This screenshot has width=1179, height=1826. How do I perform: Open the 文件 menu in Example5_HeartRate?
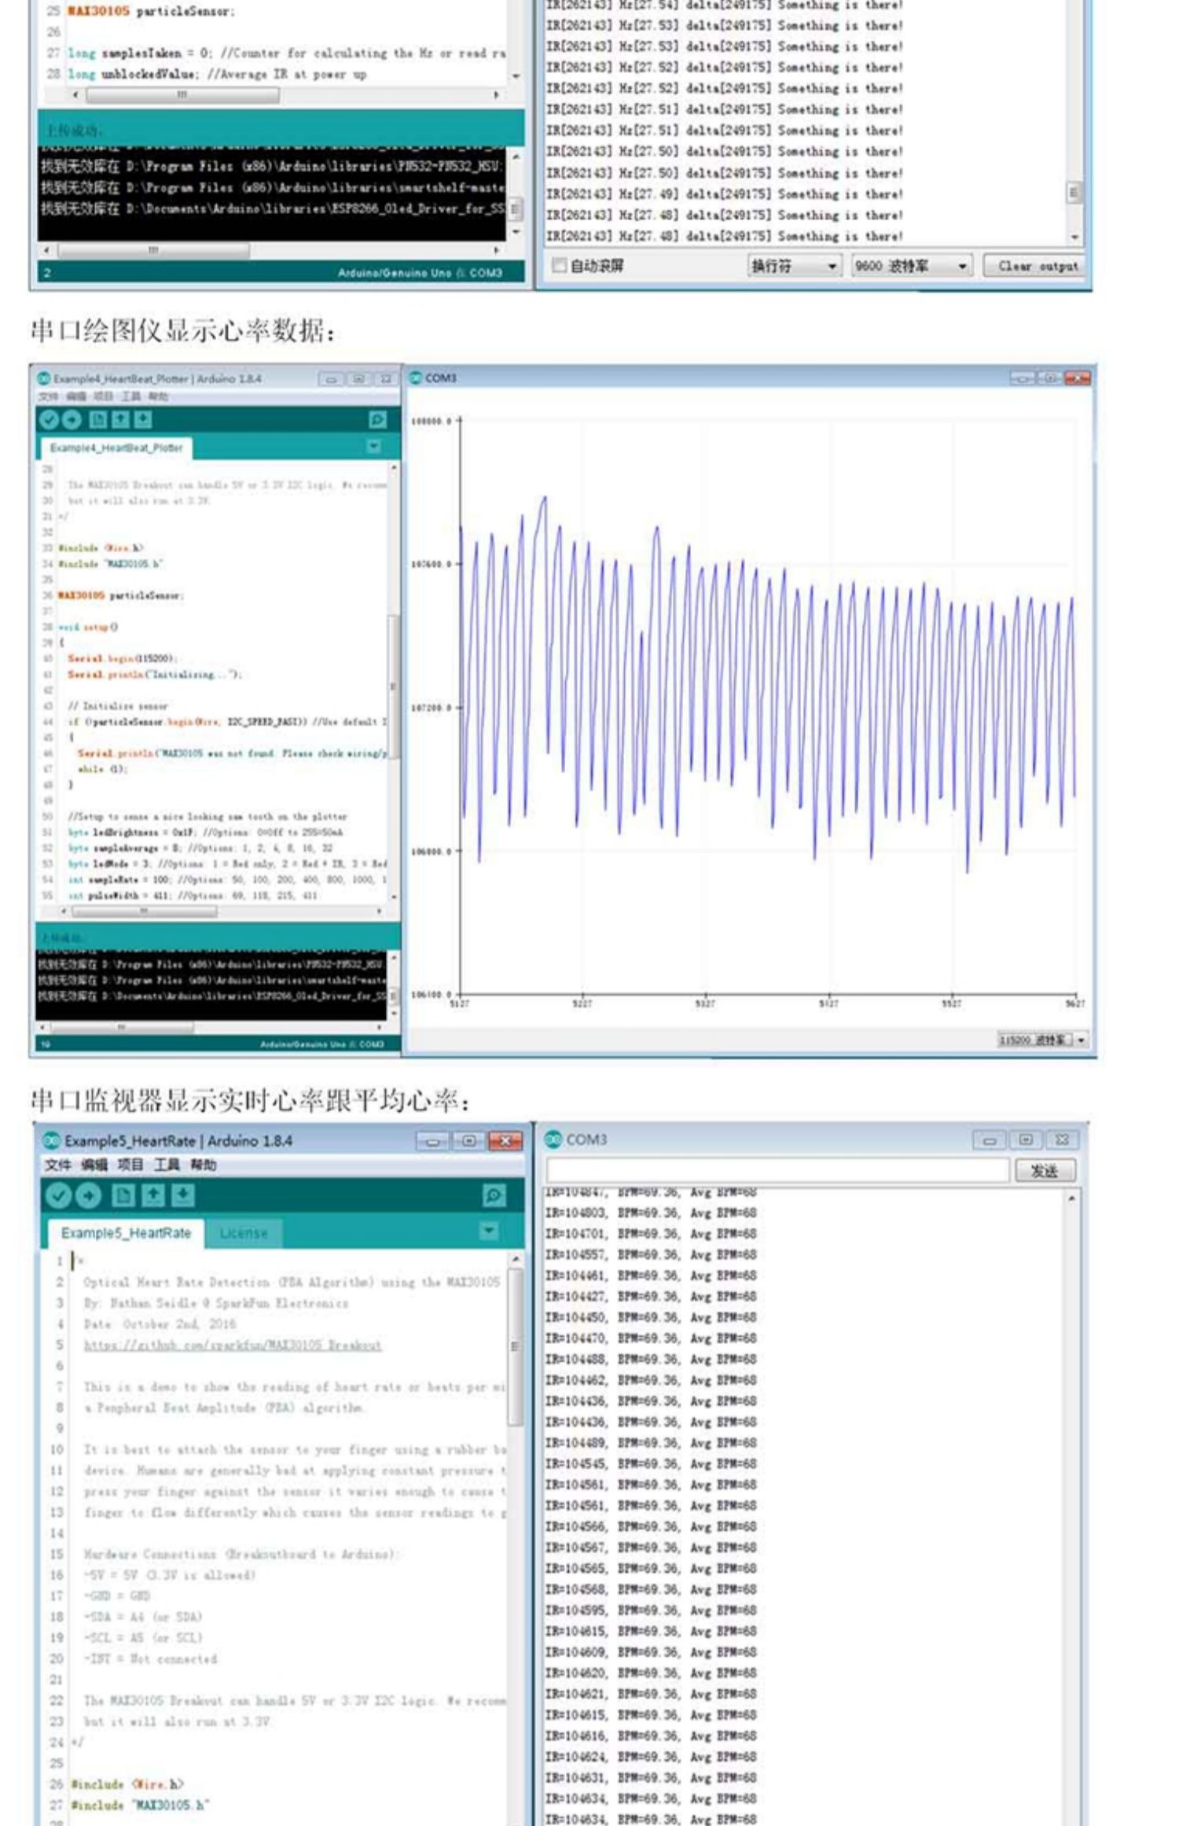(x=58, y=1165)
